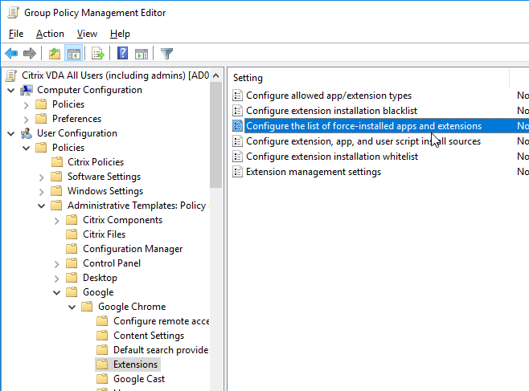Select Extension management settings row
This screenshot has width=529, height=391.
point(314,172)
